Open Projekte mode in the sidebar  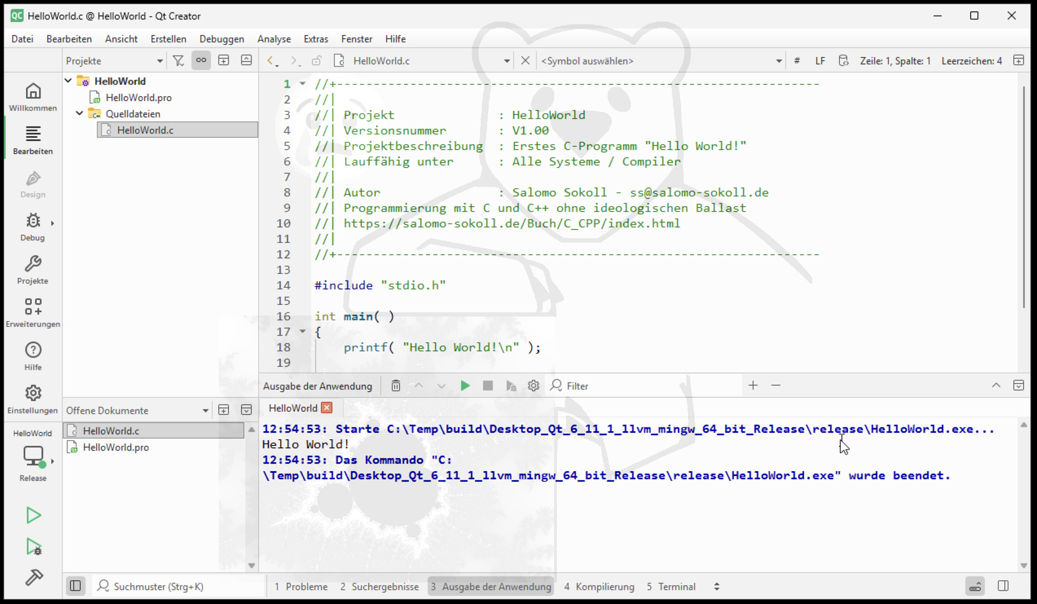(33, 270)
